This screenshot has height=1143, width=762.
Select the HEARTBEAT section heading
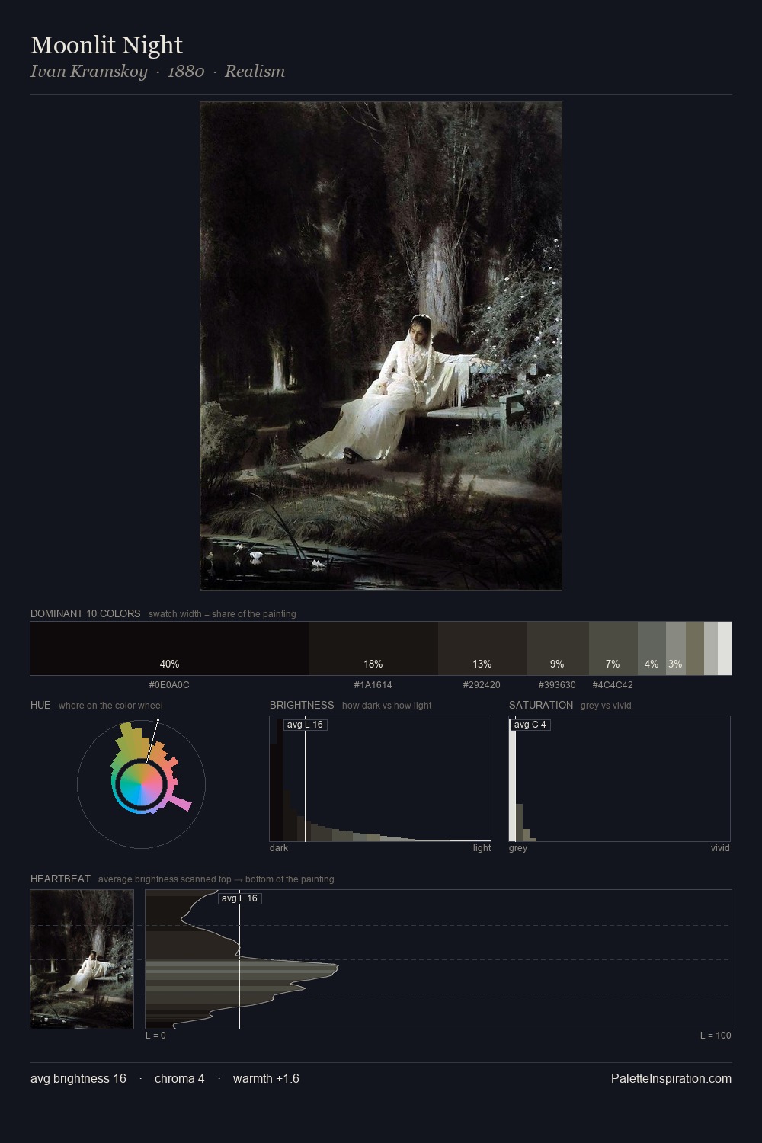click(60, 879)
